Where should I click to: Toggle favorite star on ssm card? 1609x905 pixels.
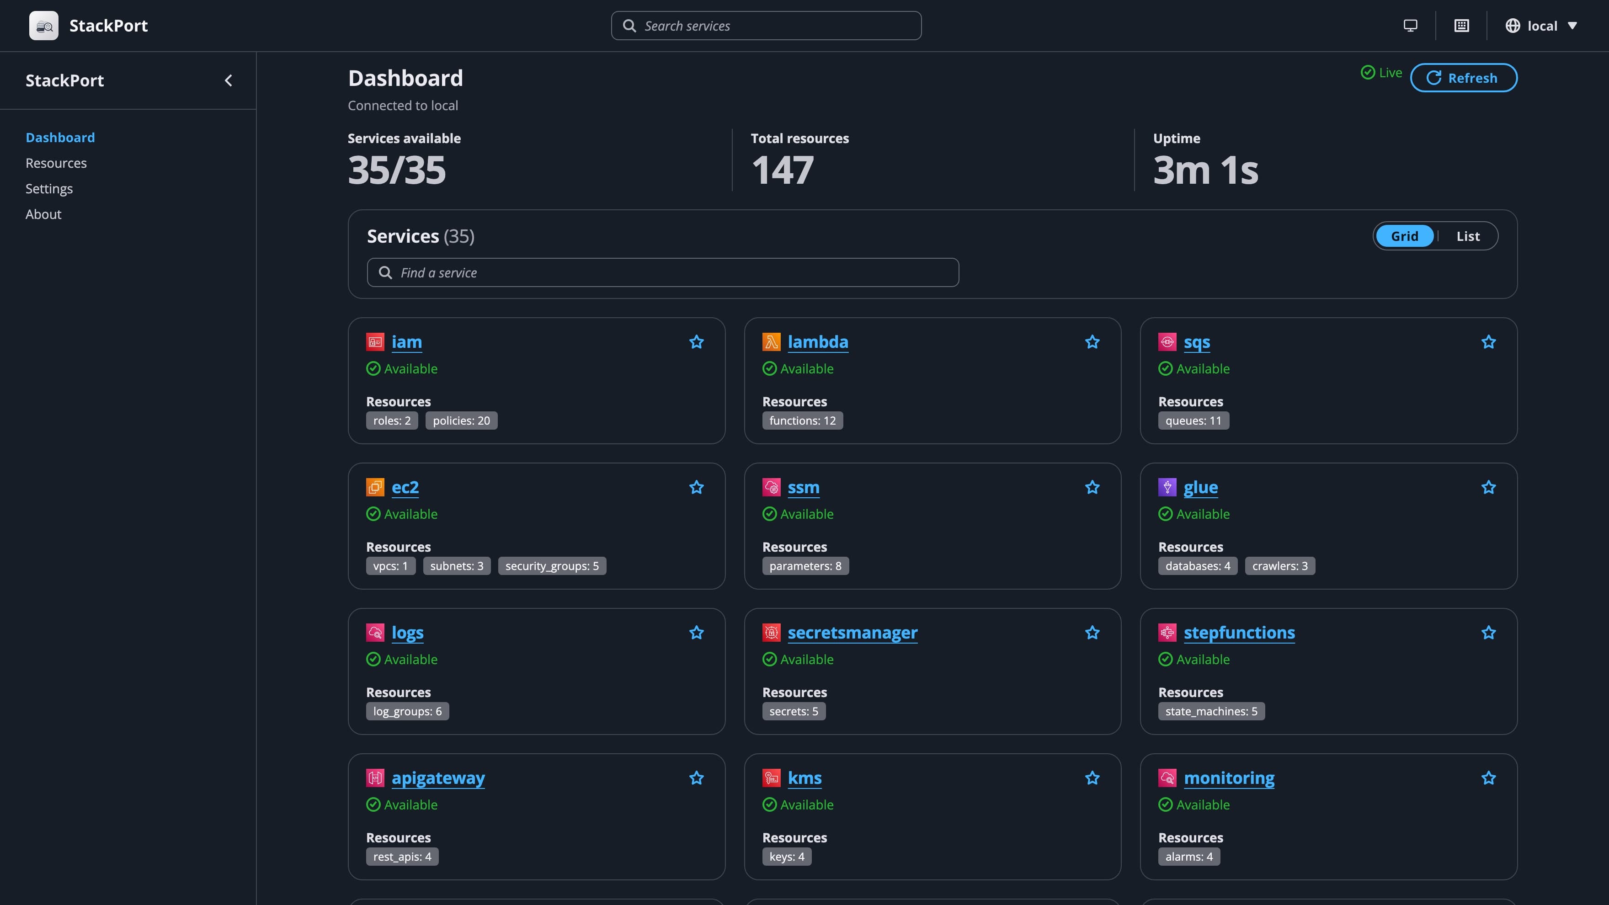pos(1092,487)
